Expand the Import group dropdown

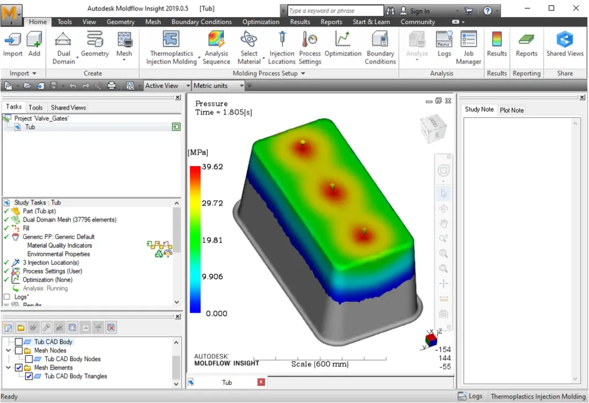pos(35,74)
